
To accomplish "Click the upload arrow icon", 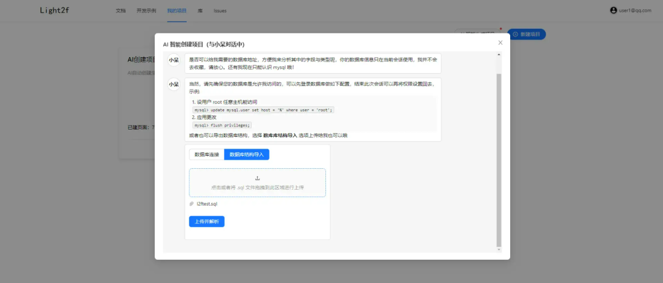I will [257, 178].
